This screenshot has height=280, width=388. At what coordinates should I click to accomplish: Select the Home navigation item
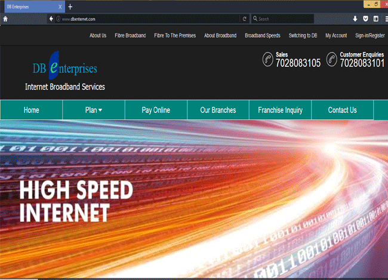(x=31, y=110)
